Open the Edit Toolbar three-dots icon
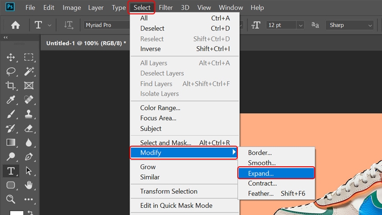Image resolution: width=382 pixels, height=215 pixels. pyautogui.click(x=29, y=199)
